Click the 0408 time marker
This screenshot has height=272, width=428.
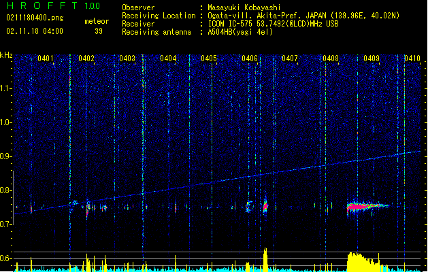[x=331, y=58]
